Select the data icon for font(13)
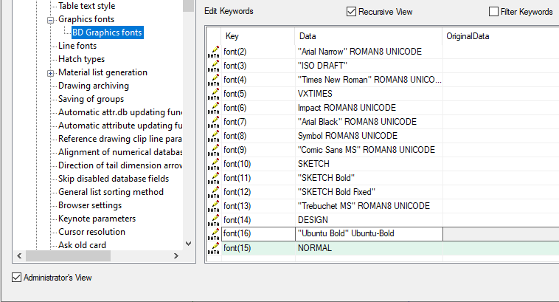The image size is (559, 302). (x=213, y=206)
